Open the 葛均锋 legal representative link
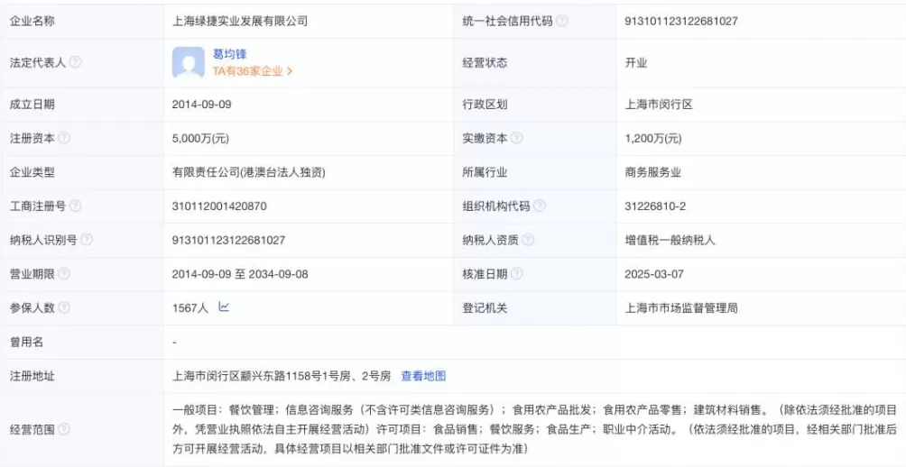 229,54
